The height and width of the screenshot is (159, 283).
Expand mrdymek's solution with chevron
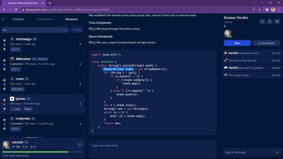pos(80,124)
